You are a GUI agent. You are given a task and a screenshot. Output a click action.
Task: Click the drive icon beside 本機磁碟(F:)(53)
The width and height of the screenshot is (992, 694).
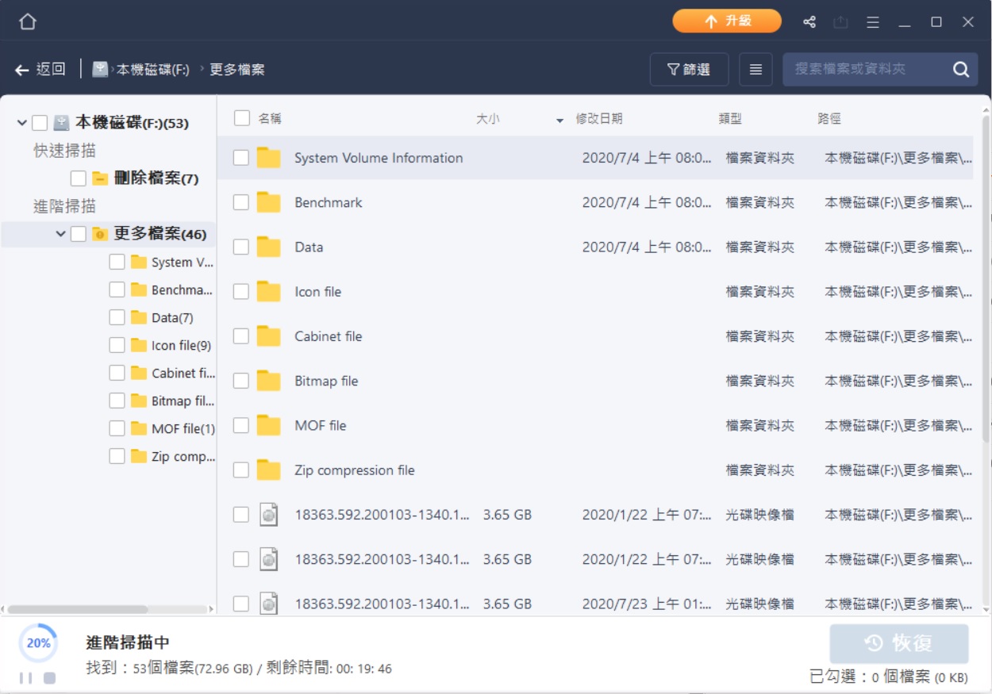point(61,123)
